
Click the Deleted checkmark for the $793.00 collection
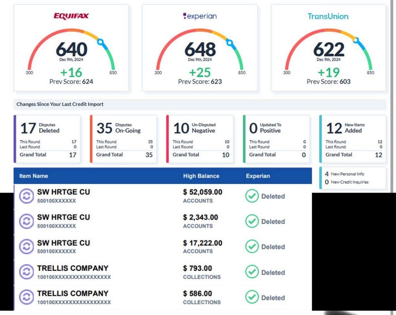click(x=252, y=272)
